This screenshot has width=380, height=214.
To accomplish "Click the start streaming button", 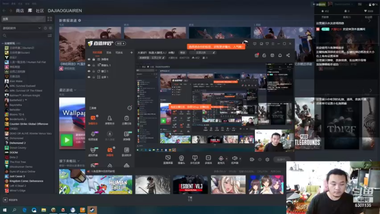I will pos(281,159).
